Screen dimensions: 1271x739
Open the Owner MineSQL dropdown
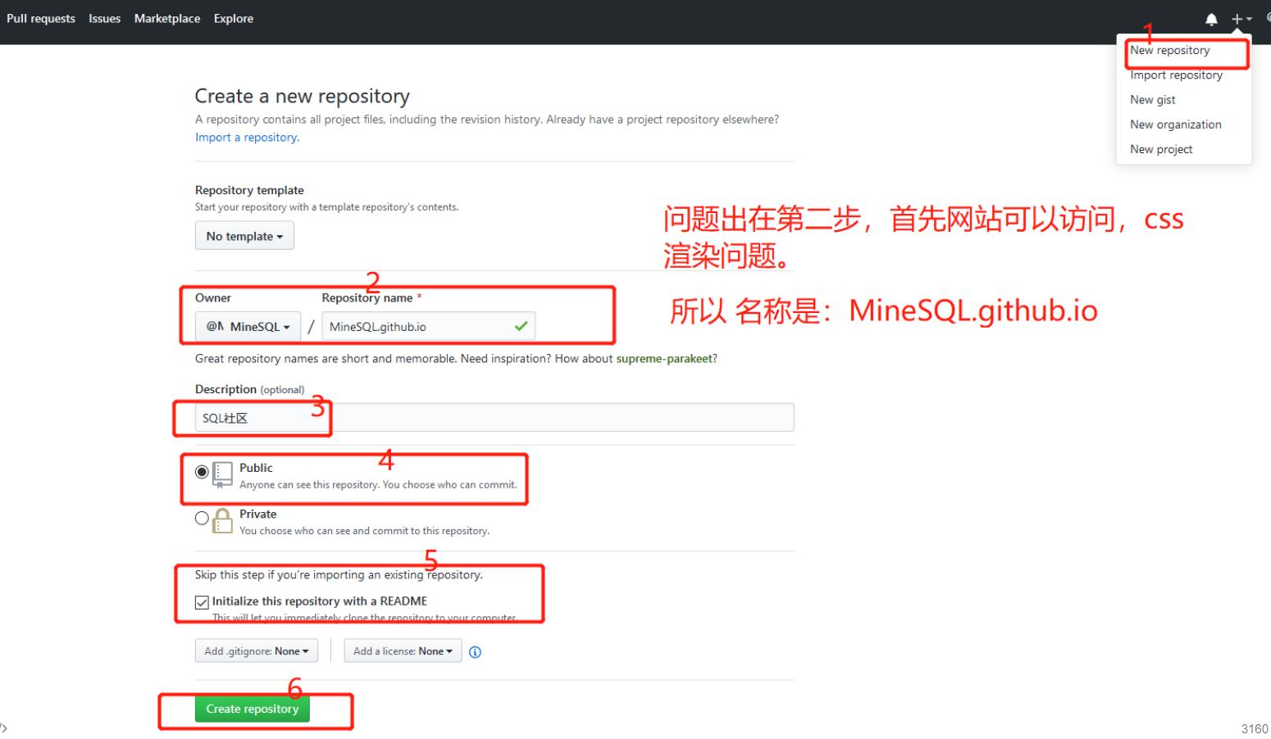point(248,326)
